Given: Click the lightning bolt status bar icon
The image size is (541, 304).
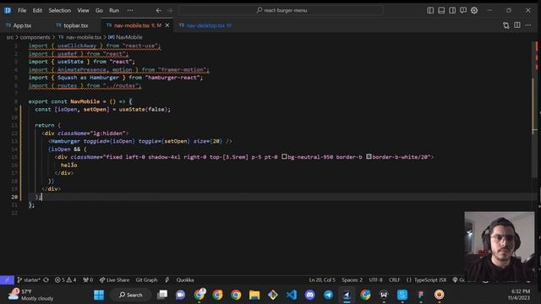Looking at the screenshot, I should [x=167, y=280].
